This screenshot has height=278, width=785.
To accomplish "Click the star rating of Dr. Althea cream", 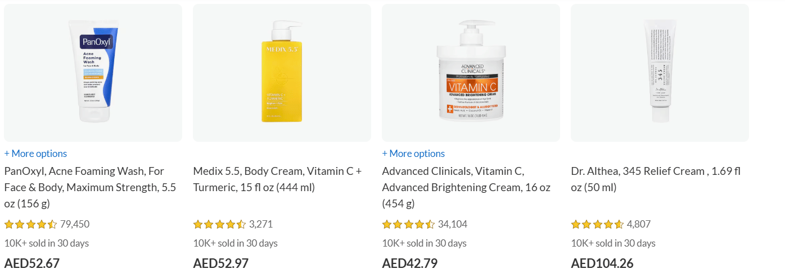I will (x=597, y=225).
